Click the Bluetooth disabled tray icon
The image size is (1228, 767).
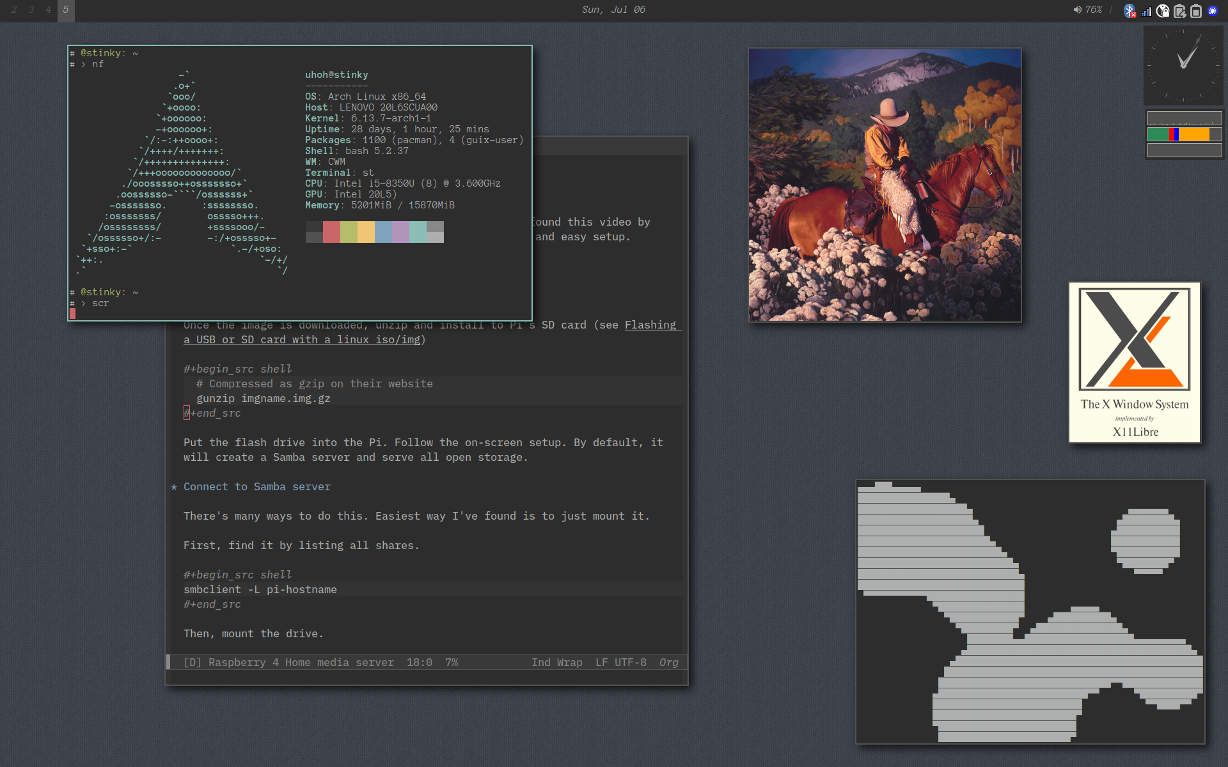point(1130,11)
